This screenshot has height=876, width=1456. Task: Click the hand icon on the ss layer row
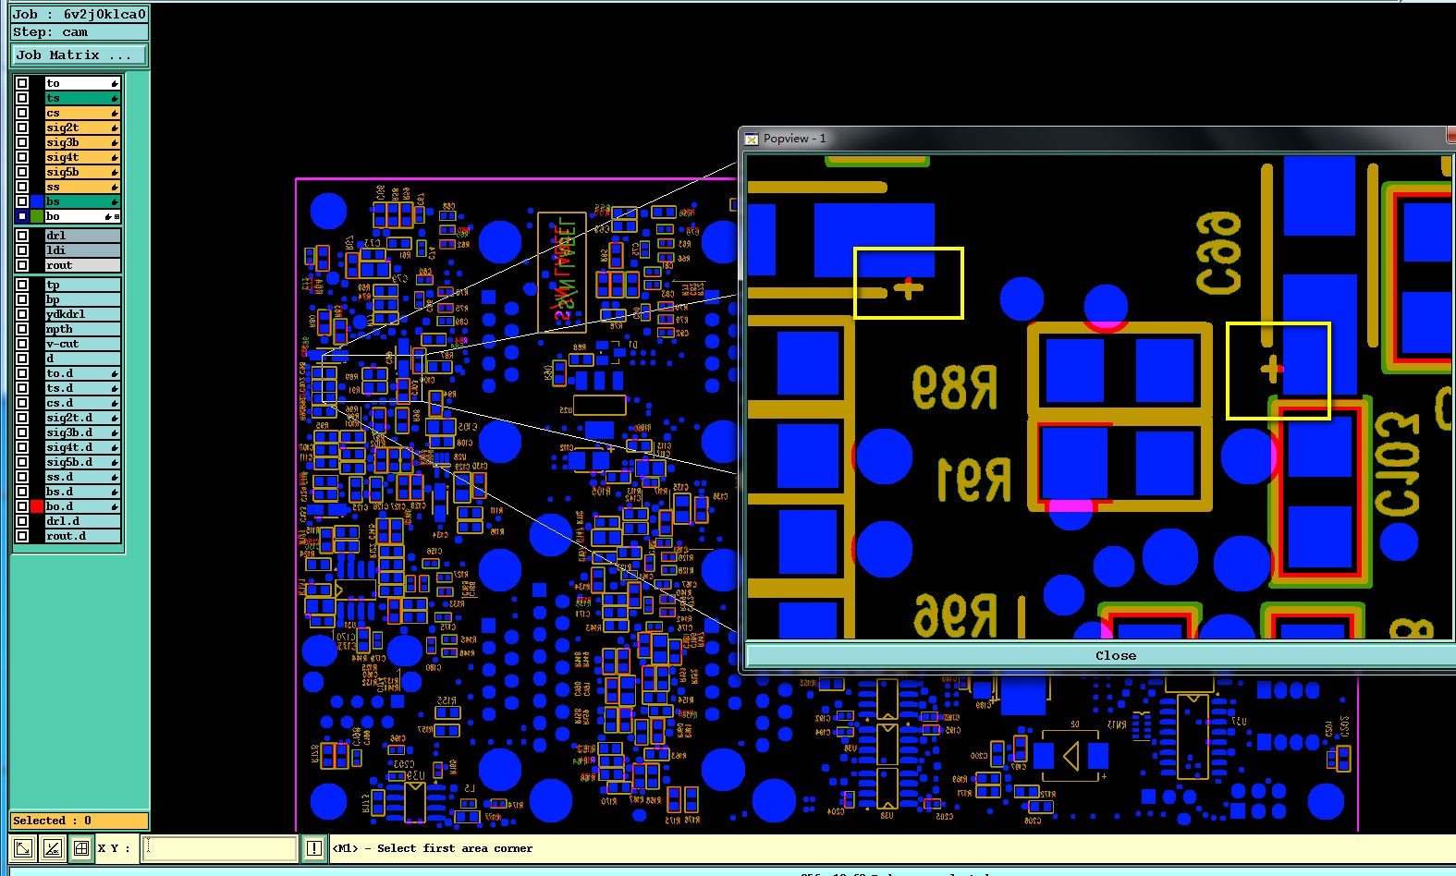click(115, 187)
